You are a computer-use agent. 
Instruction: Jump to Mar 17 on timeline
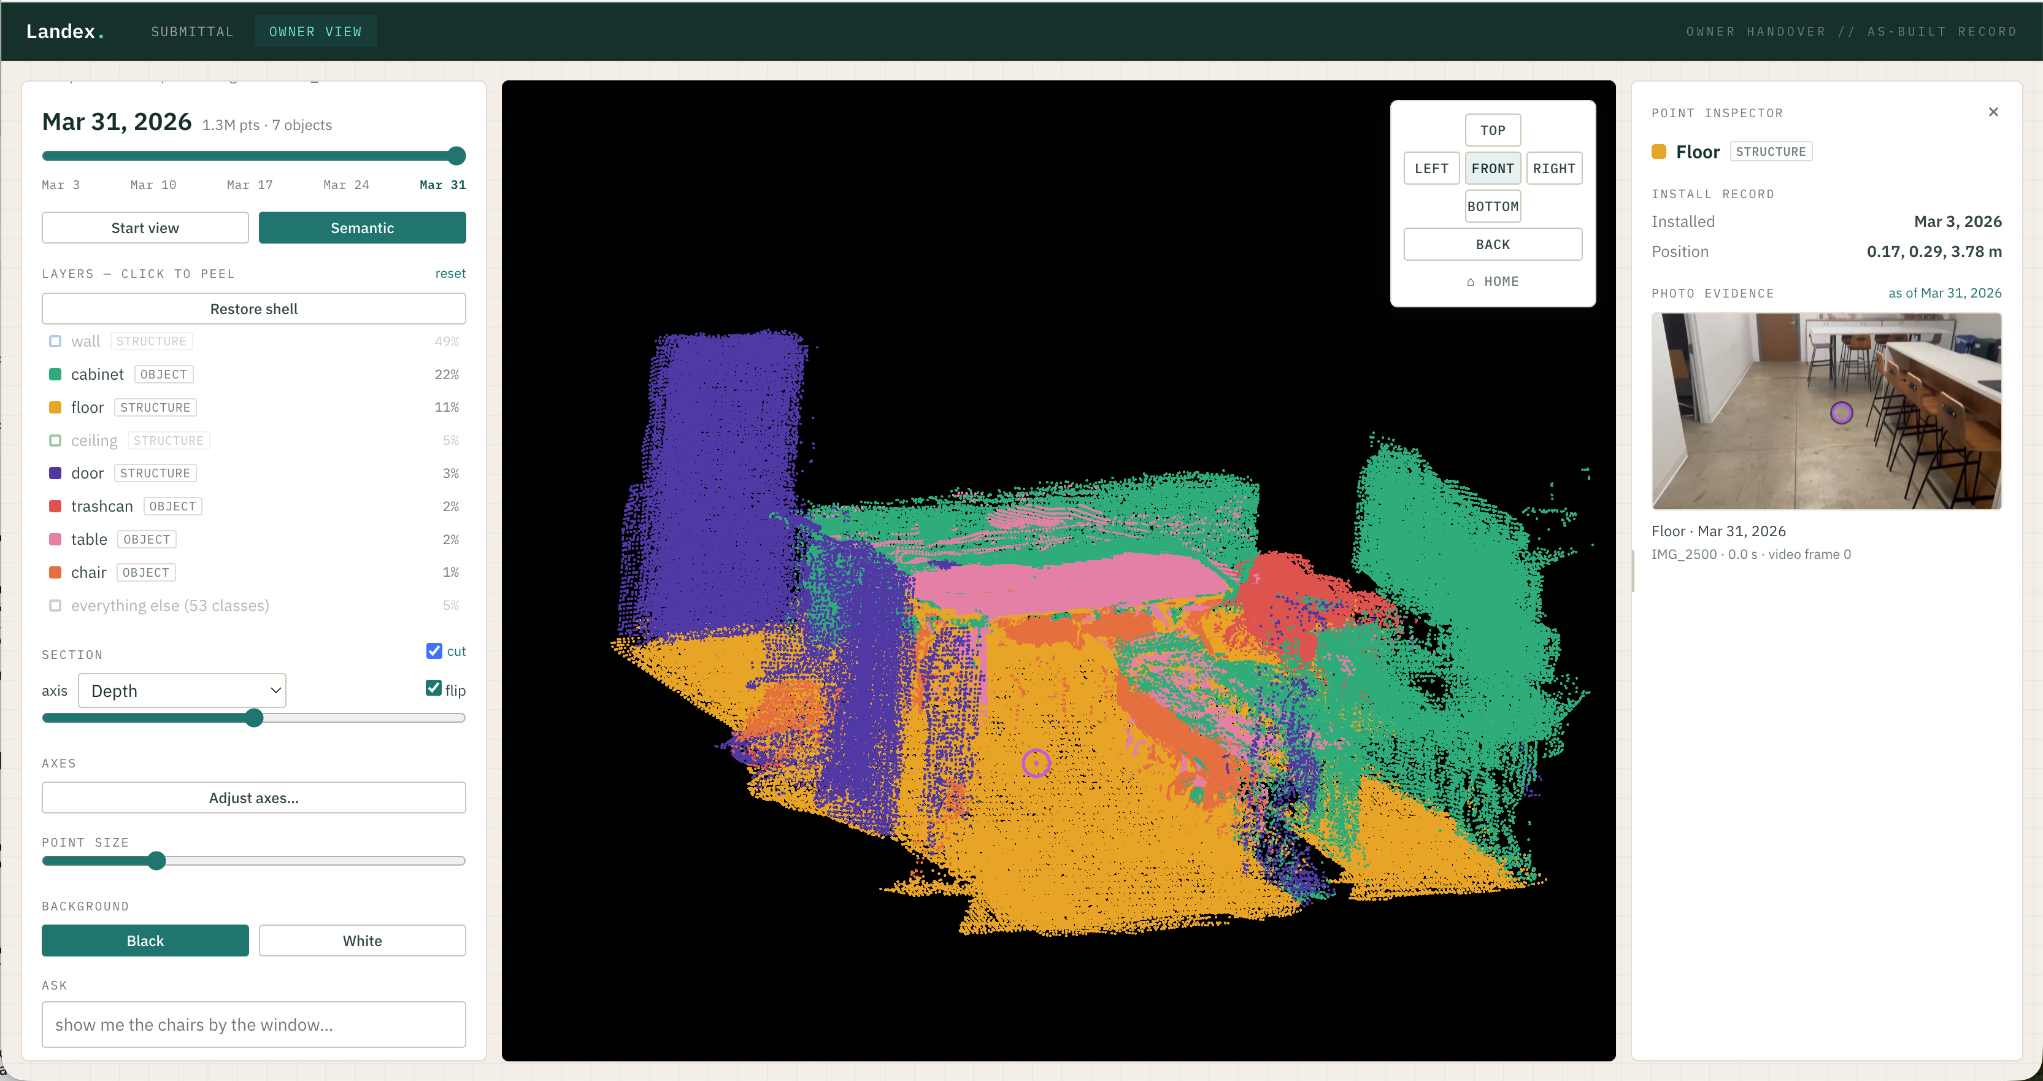(249, 185)
